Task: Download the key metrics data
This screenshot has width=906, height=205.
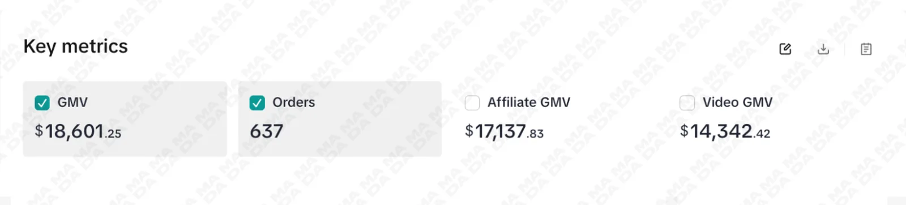Action: tap(823, 49)
